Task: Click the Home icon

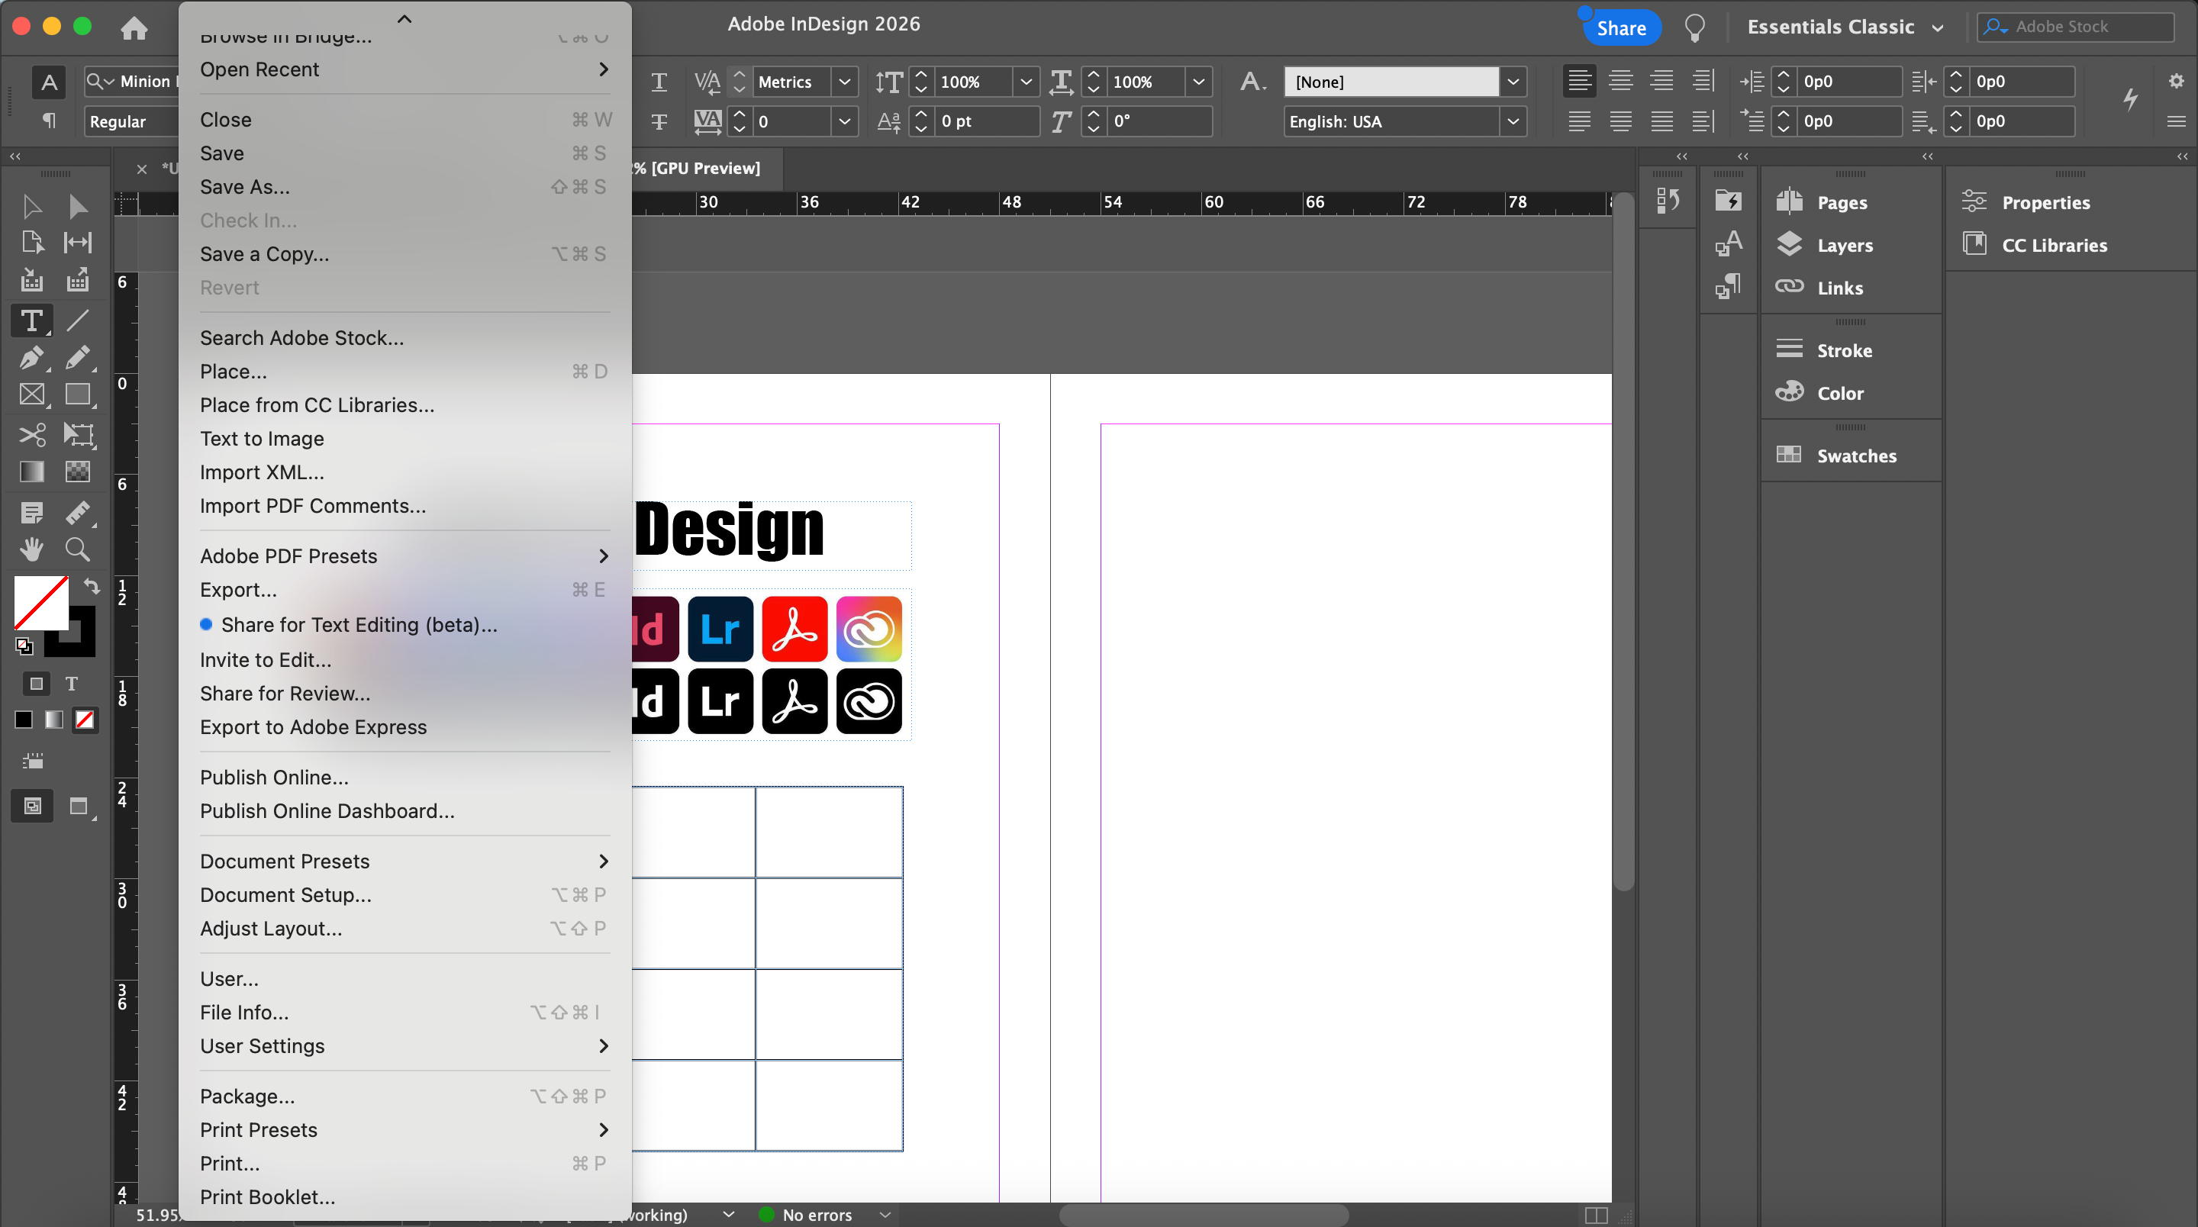Action: pyautogui.click(x=134, y=27)
